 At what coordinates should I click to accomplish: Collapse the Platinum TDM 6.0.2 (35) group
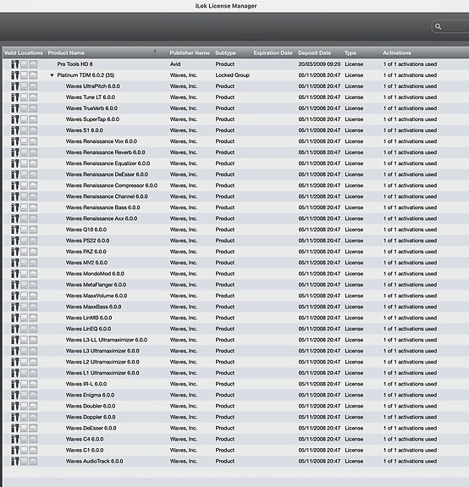52,75
